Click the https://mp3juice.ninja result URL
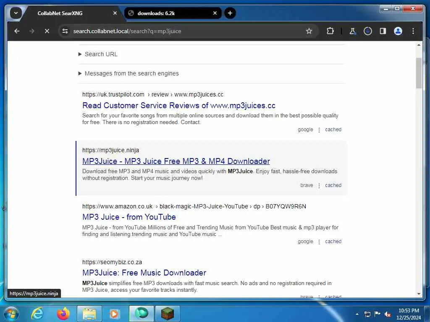 click(x=110, y=150)
